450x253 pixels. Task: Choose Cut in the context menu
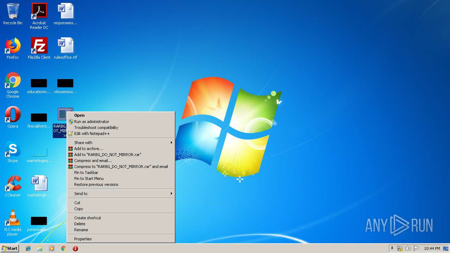pos(121,203)
